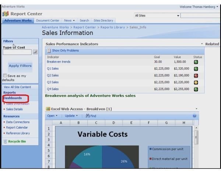Open the Q1 Sales indicator

pos(53,68)
